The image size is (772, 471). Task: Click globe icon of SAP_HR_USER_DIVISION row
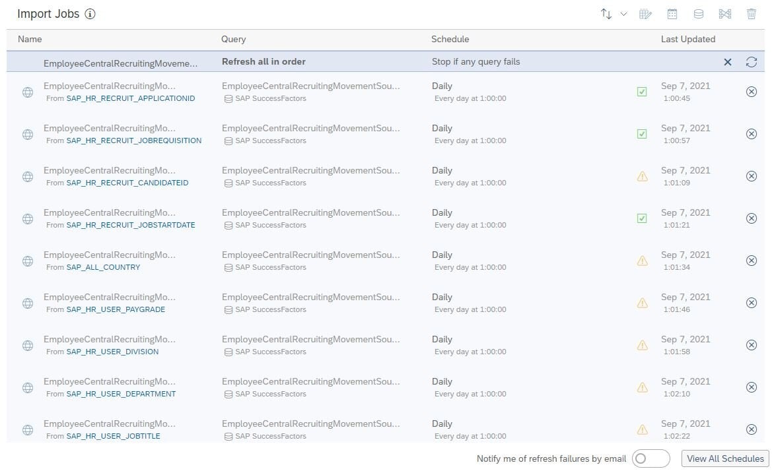click(28, 345)
